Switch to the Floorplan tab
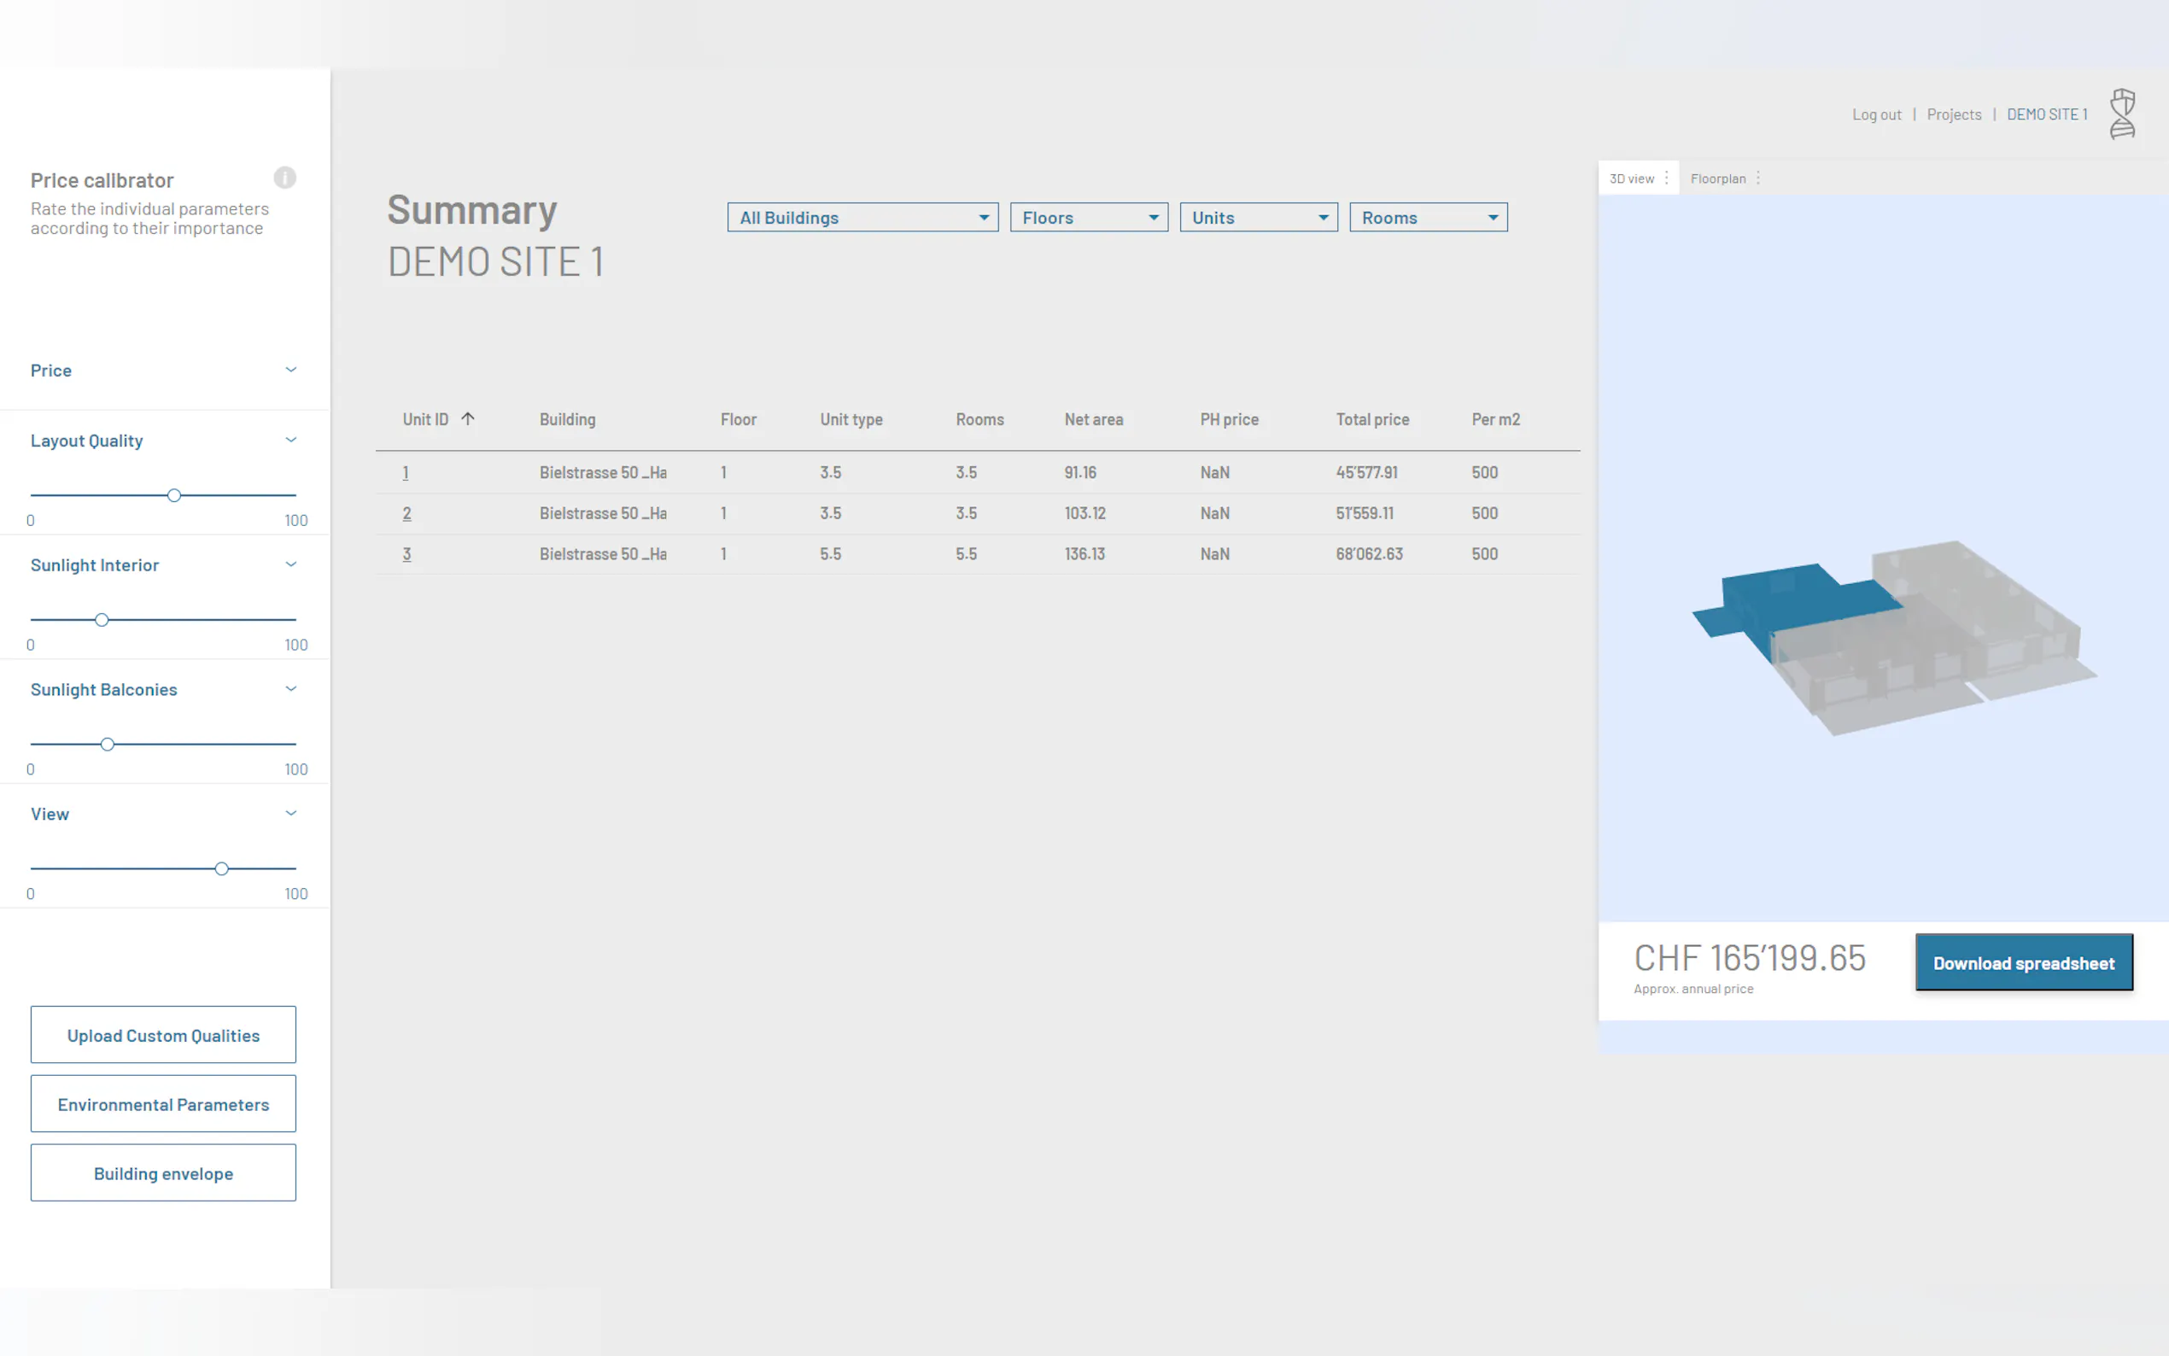Screen dimensions: 2169x1356 point(1717,178)
